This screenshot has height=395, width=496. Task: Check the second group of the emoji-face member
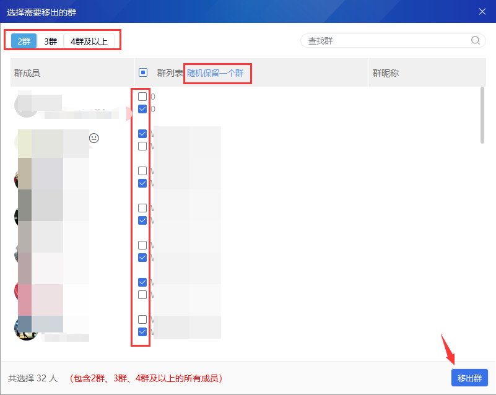pos(142,146)
